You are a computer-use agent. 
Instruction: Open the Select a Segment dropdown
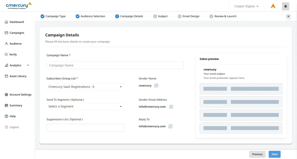(86, 106)
